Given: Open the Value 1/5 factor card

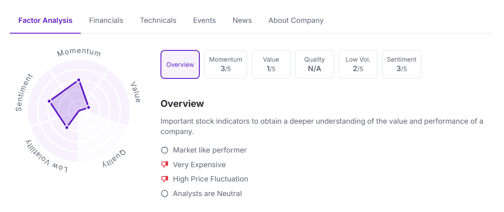Looking at the screenshot, I should tap(271, 65).
